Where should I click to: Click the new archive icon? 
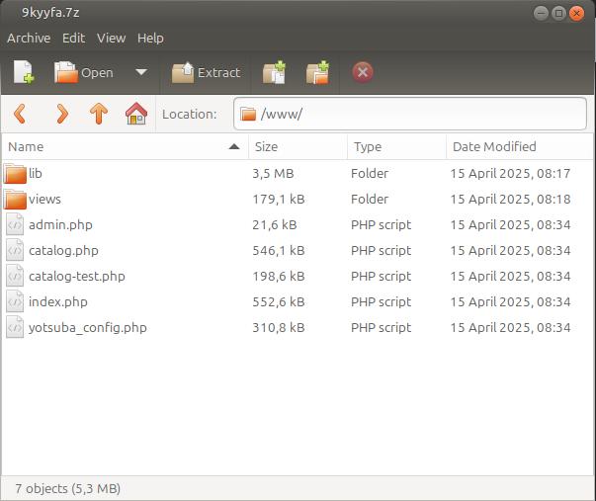click(x=24, y=72)
